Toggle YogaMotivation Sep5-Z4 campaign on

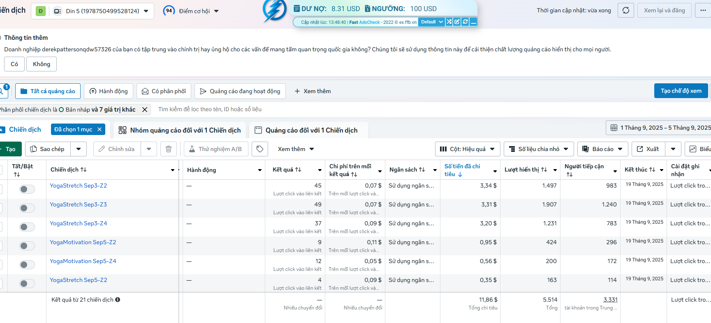click(27, 265)
